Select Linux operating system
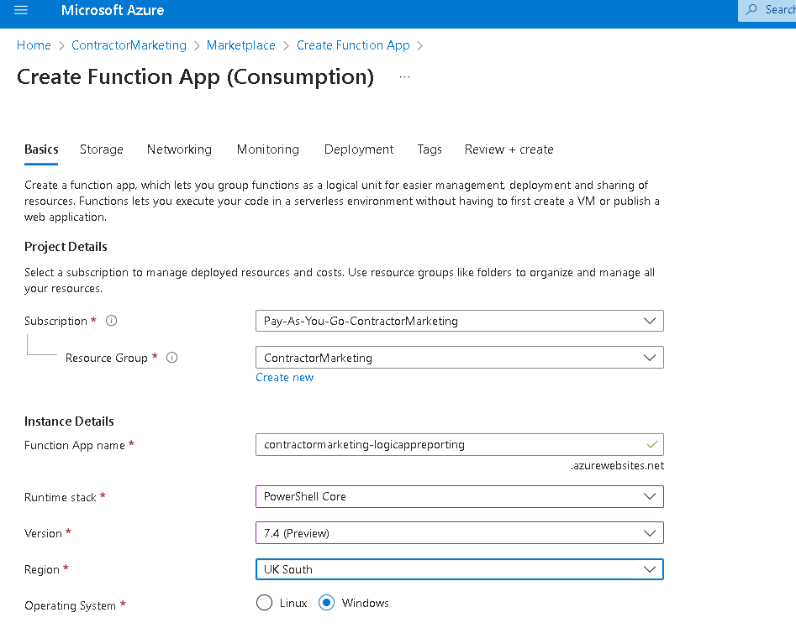 (x=264, y=603)
